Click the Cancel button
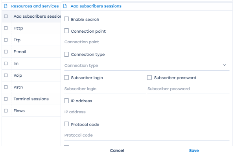Image resolution: width=234 pixels, height=157 pixels. pyautogui.click(x=117, y=151)
